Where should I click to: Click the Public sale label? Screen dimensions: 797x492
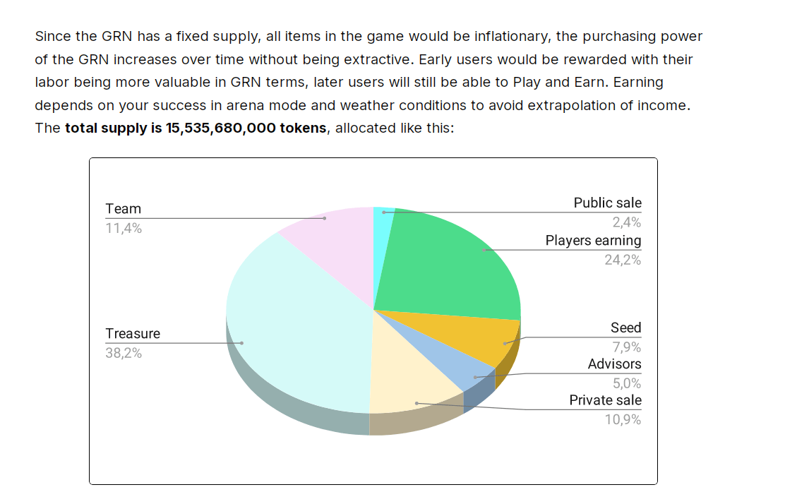coord(607,203)
